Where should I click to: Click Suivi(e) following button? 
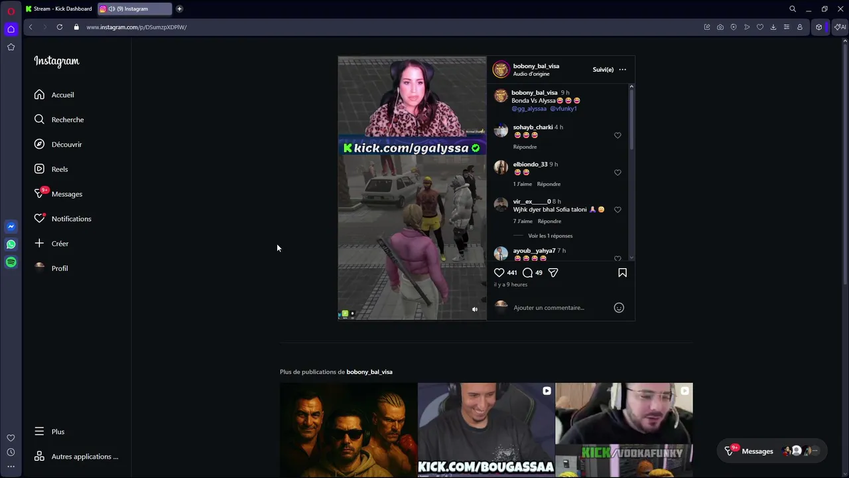603,70
